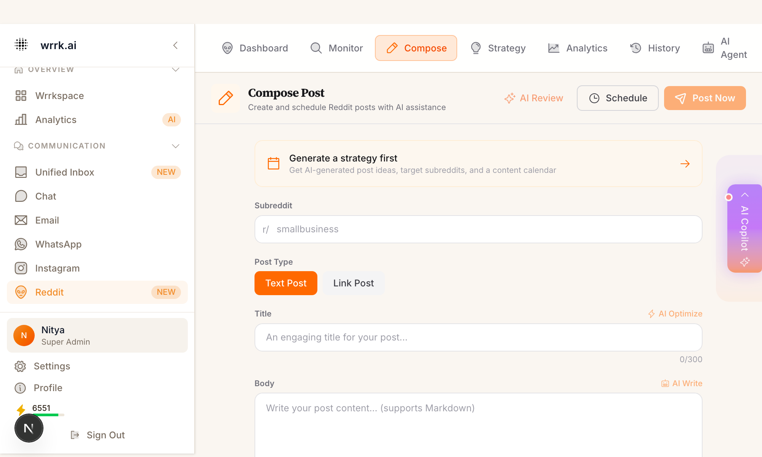Screen dimensions: 762x457
Task: Click the wrrk.ai dotted logo icon
Action: [21, 45]
